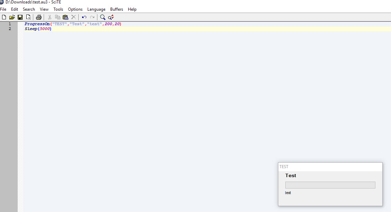Redo the last undone edit
The width and height of the screenshot is (391, 212).
[x=92, y=17]
